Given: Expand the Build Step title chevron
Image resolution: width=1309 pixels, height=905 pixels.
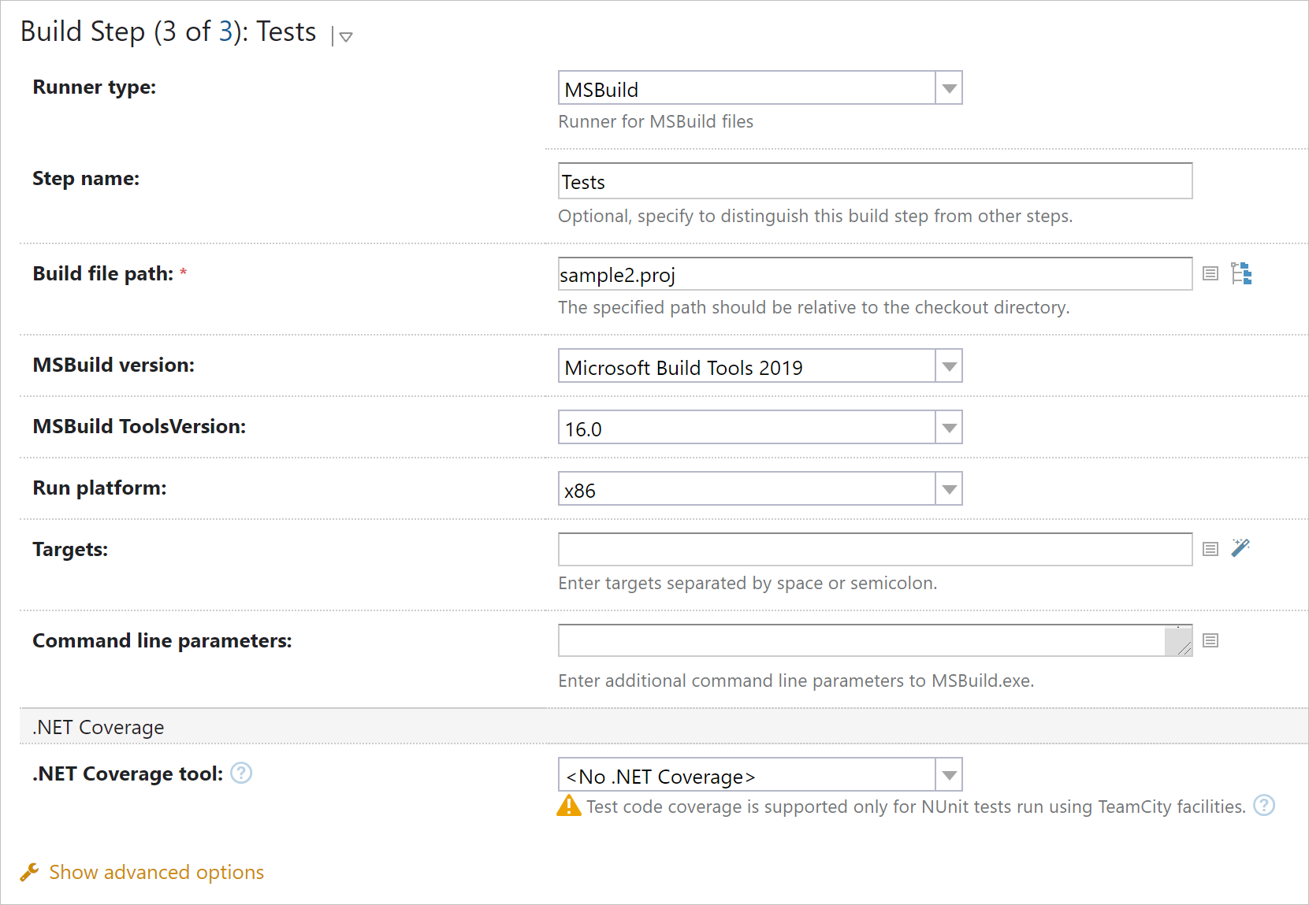Looking at the screenshot, I should (x=344, y=37).
